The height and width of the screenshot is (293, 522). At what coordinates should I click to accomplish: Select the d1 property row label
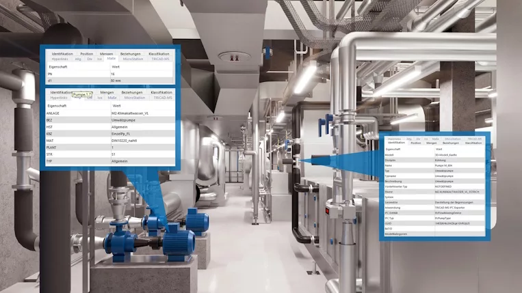coord(50,81)
